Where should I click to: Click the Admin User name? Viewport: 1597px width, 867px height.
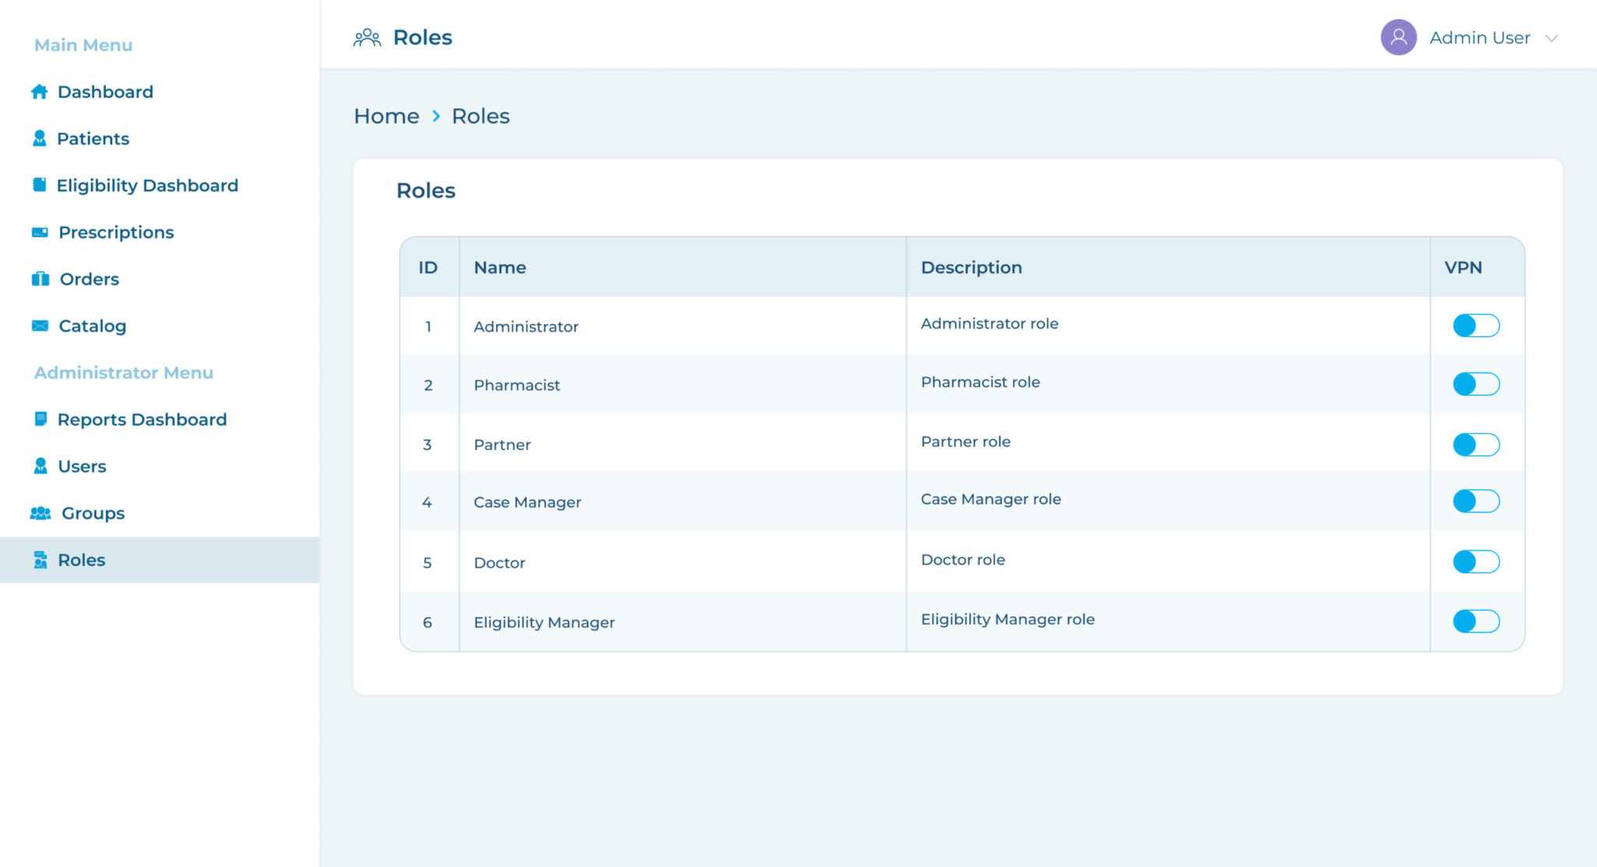(x=1479, y=38)
